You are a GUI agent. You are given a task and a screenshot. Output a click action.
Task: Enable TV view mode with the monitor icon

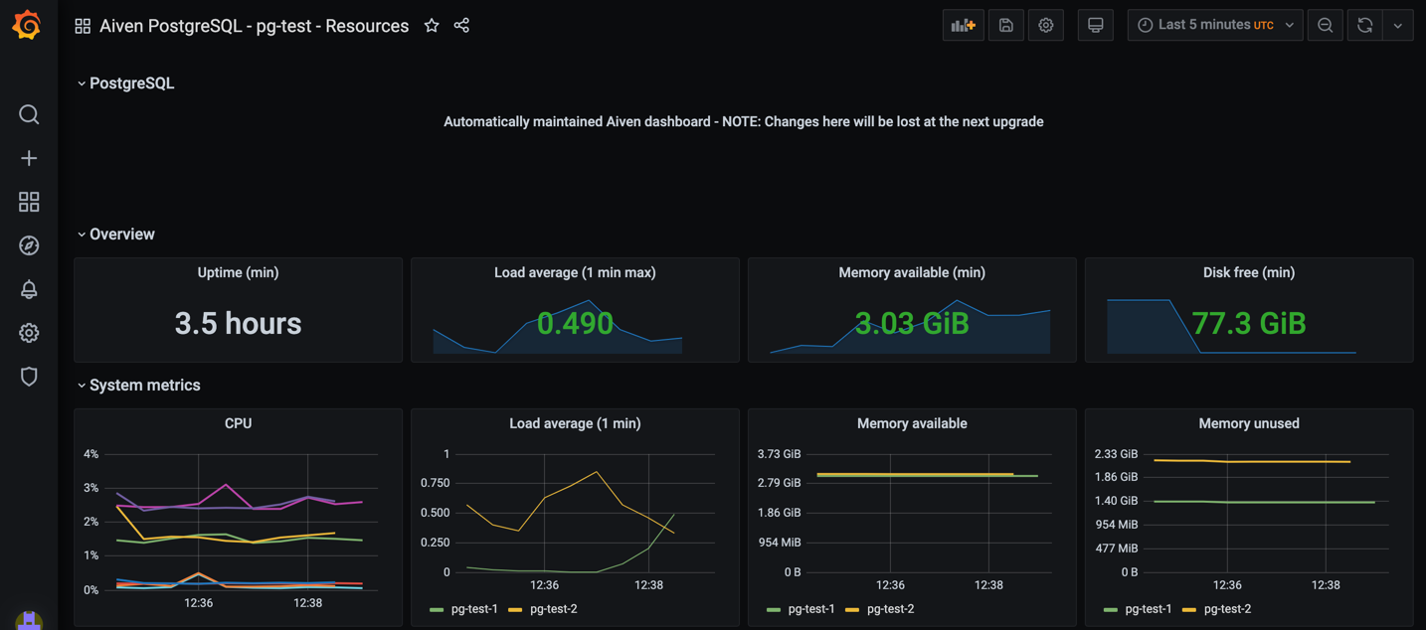[1095, 25]
